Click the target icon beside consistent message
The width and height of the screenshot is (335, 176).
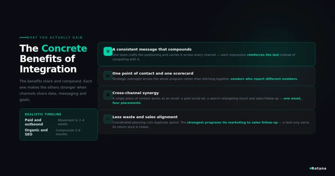(x=108, y=51)
